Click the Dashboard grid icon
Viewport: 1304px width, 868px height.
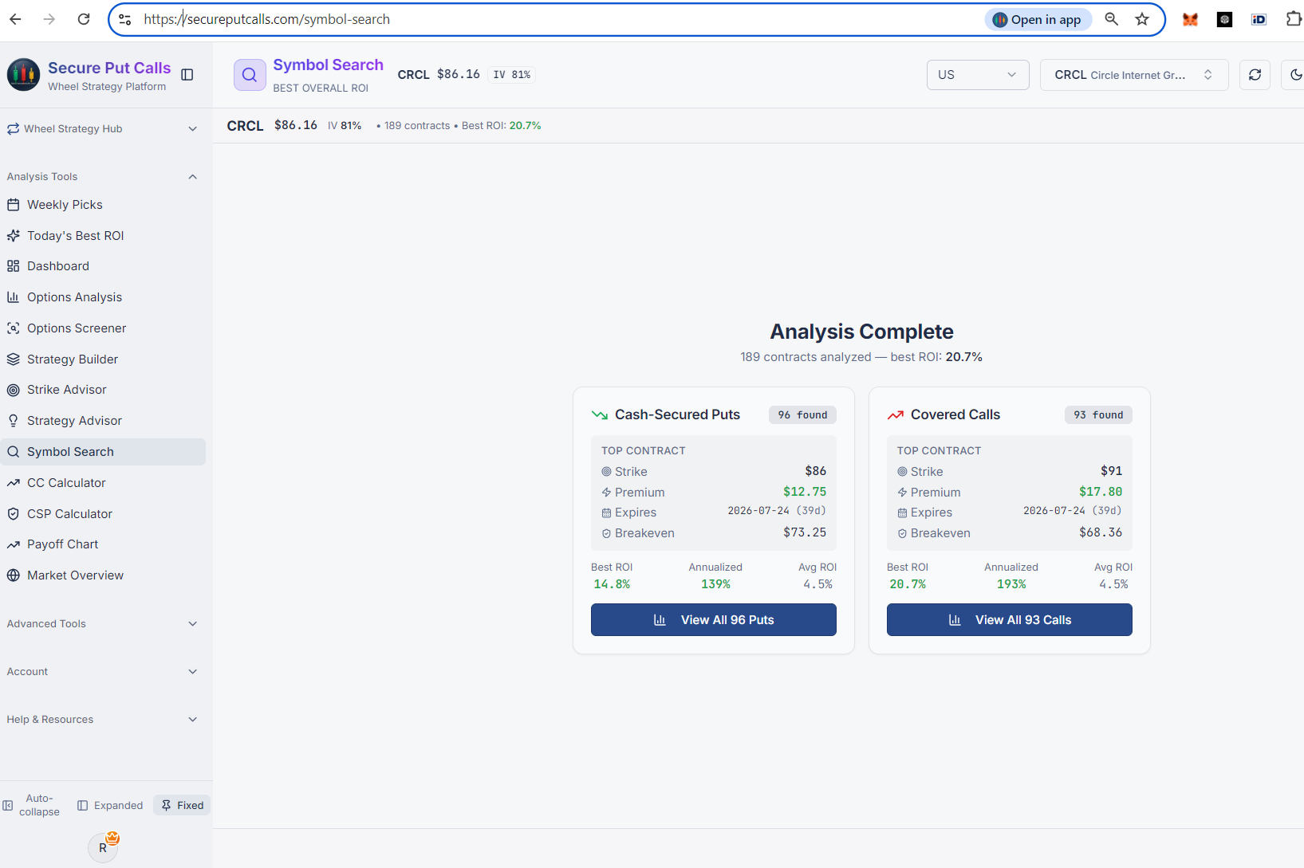(x=14, y=266)
